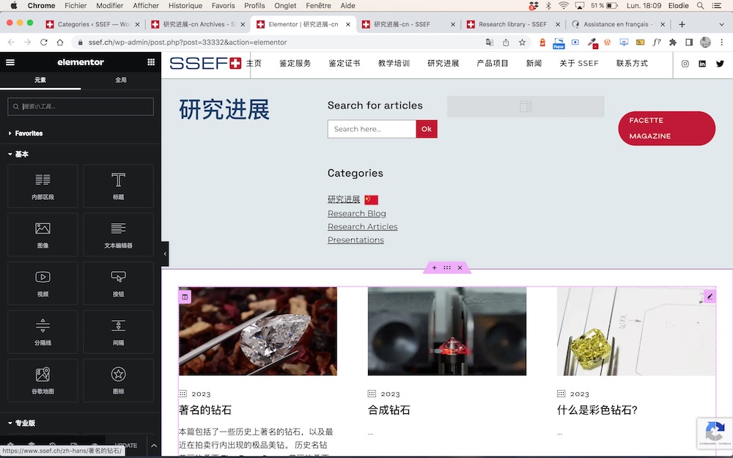Open the Chrome three-dot menu
Viewport: 733px width, 458px height.
pyautogui.click(x=722, y=42)
